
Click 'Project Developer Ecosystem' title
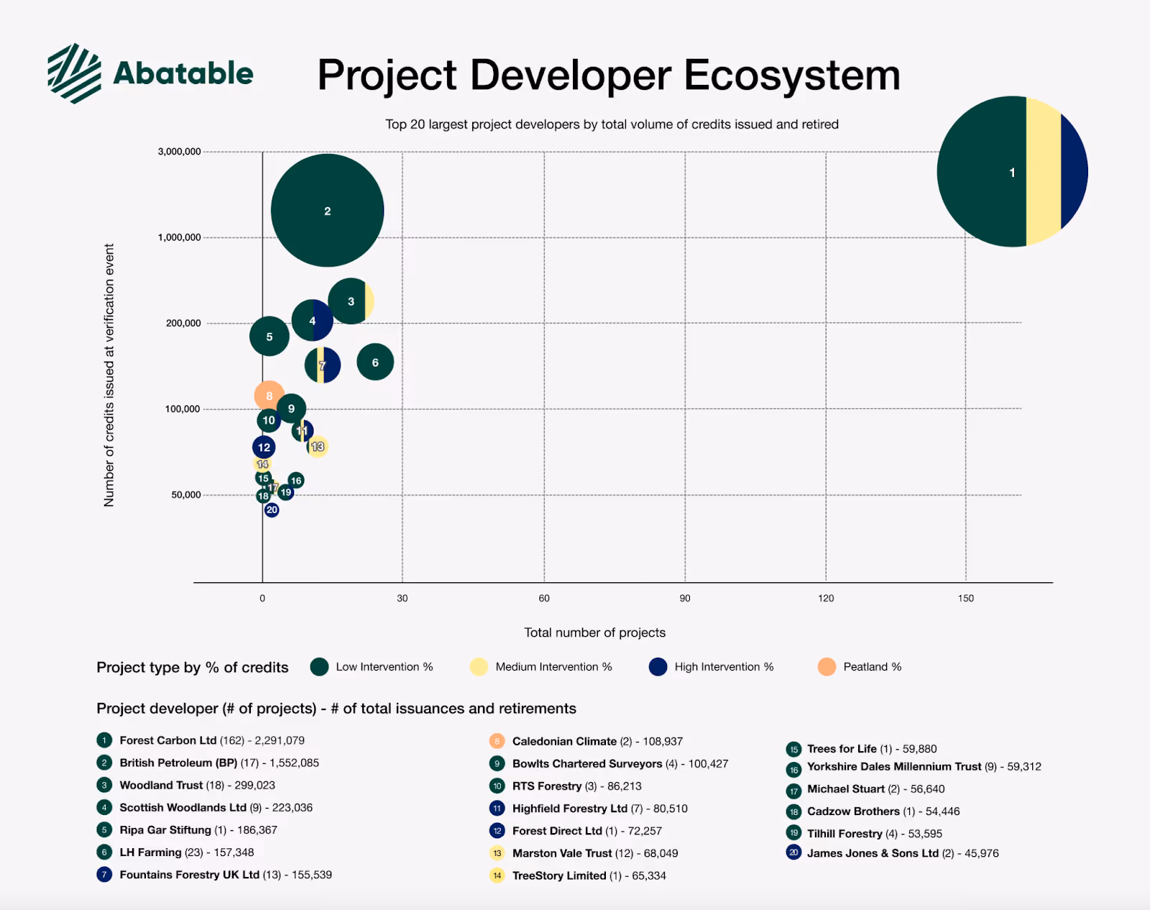pos(609,75)
